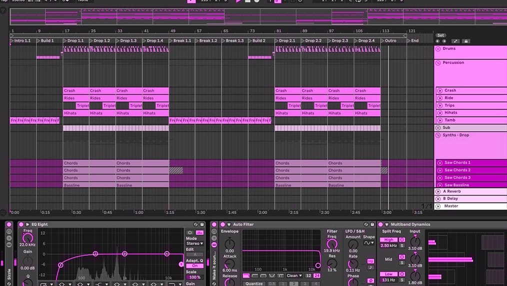Select first Crash clip at bar 17
Screen dimensions: 507x286
[x=76, y=91]
